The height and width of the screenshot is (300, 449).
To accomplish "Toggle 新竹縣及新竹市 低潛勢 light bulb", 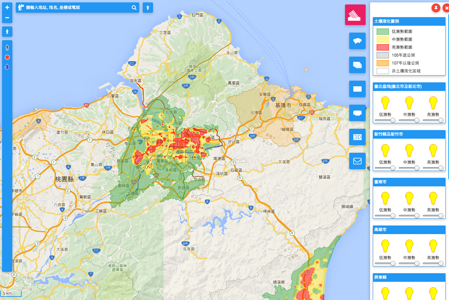I will 385,151.
